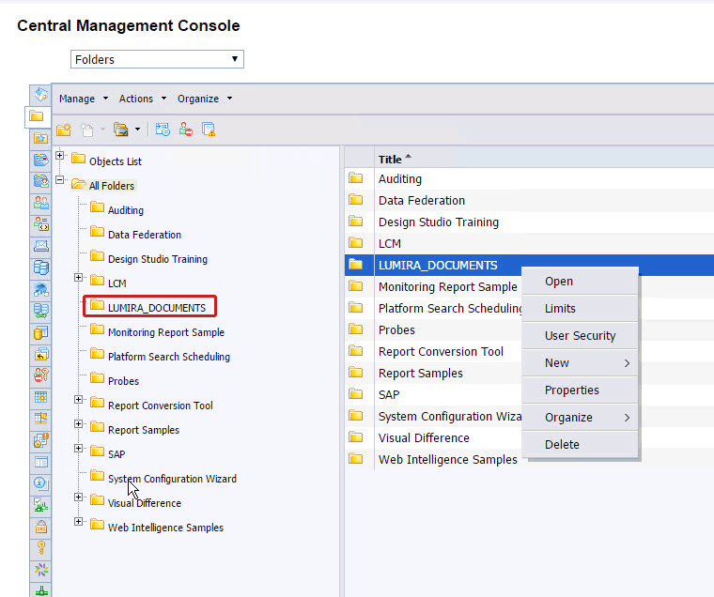This screenshot has width=714, height=597.
Task: Open the Actions menu
Action: (142, 99)
